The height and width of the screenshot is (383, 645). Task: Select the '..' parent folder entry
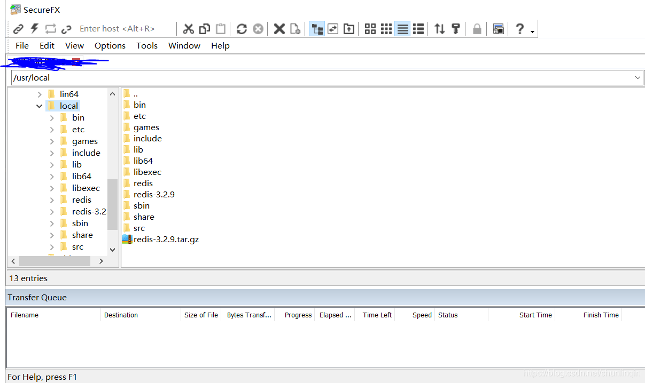tap(136, 94)
